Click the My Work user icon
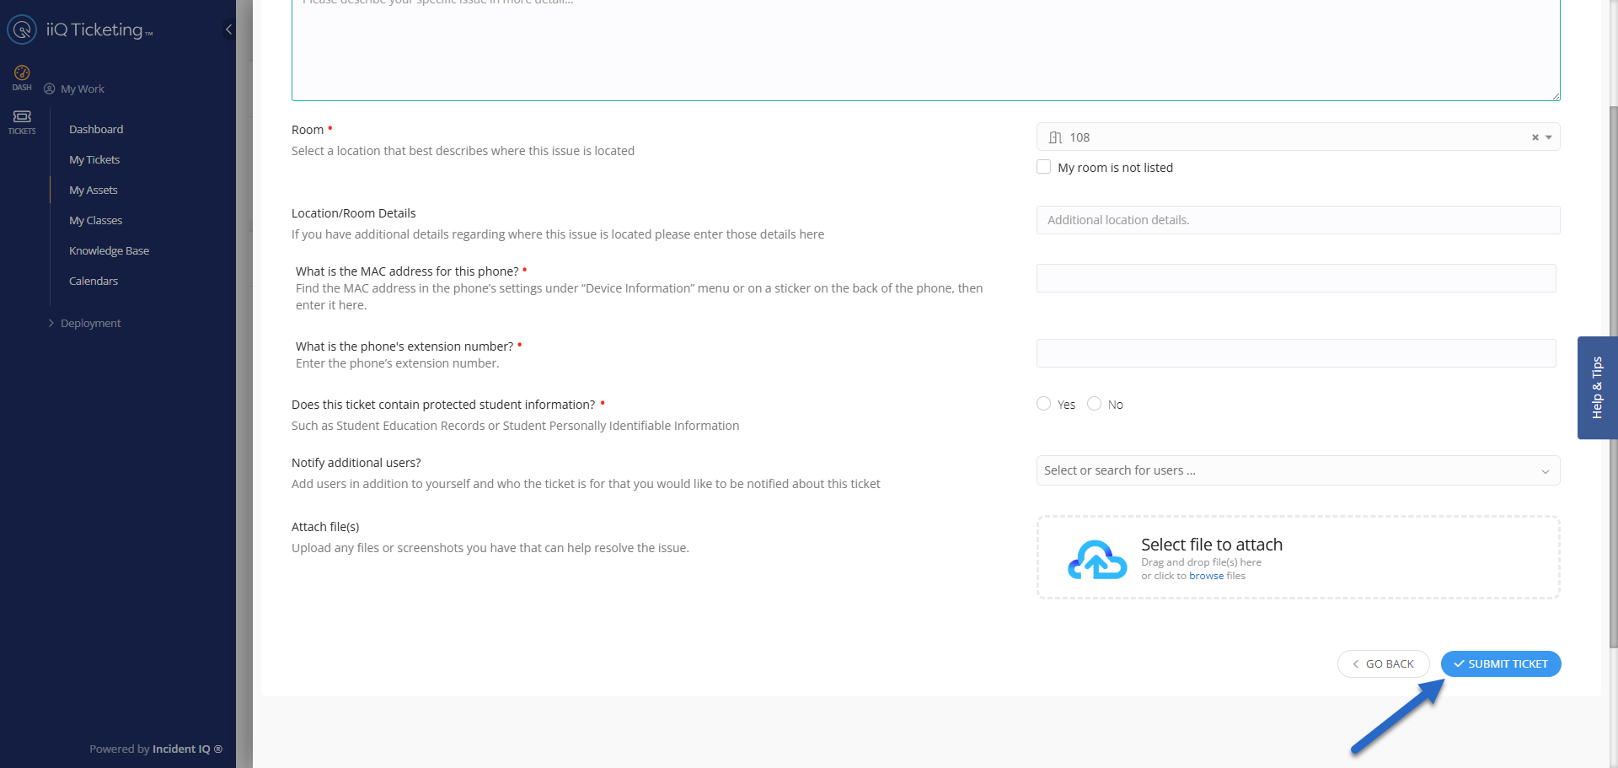The height and width of the screenshot is (768, 1618). [50, 89]
